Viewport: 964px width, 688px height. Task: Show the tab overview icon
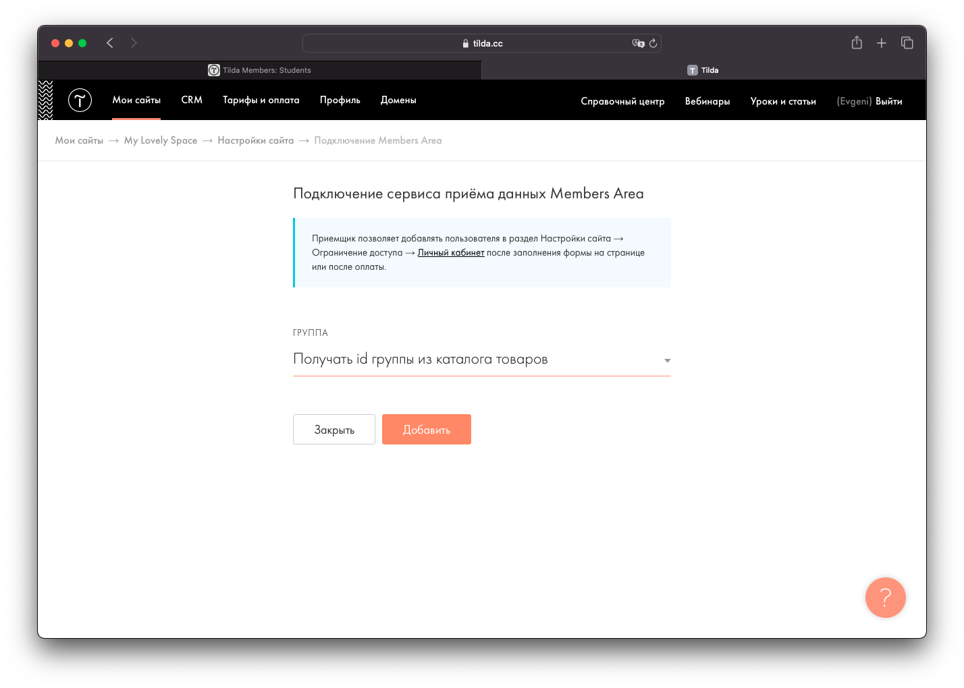907,43
